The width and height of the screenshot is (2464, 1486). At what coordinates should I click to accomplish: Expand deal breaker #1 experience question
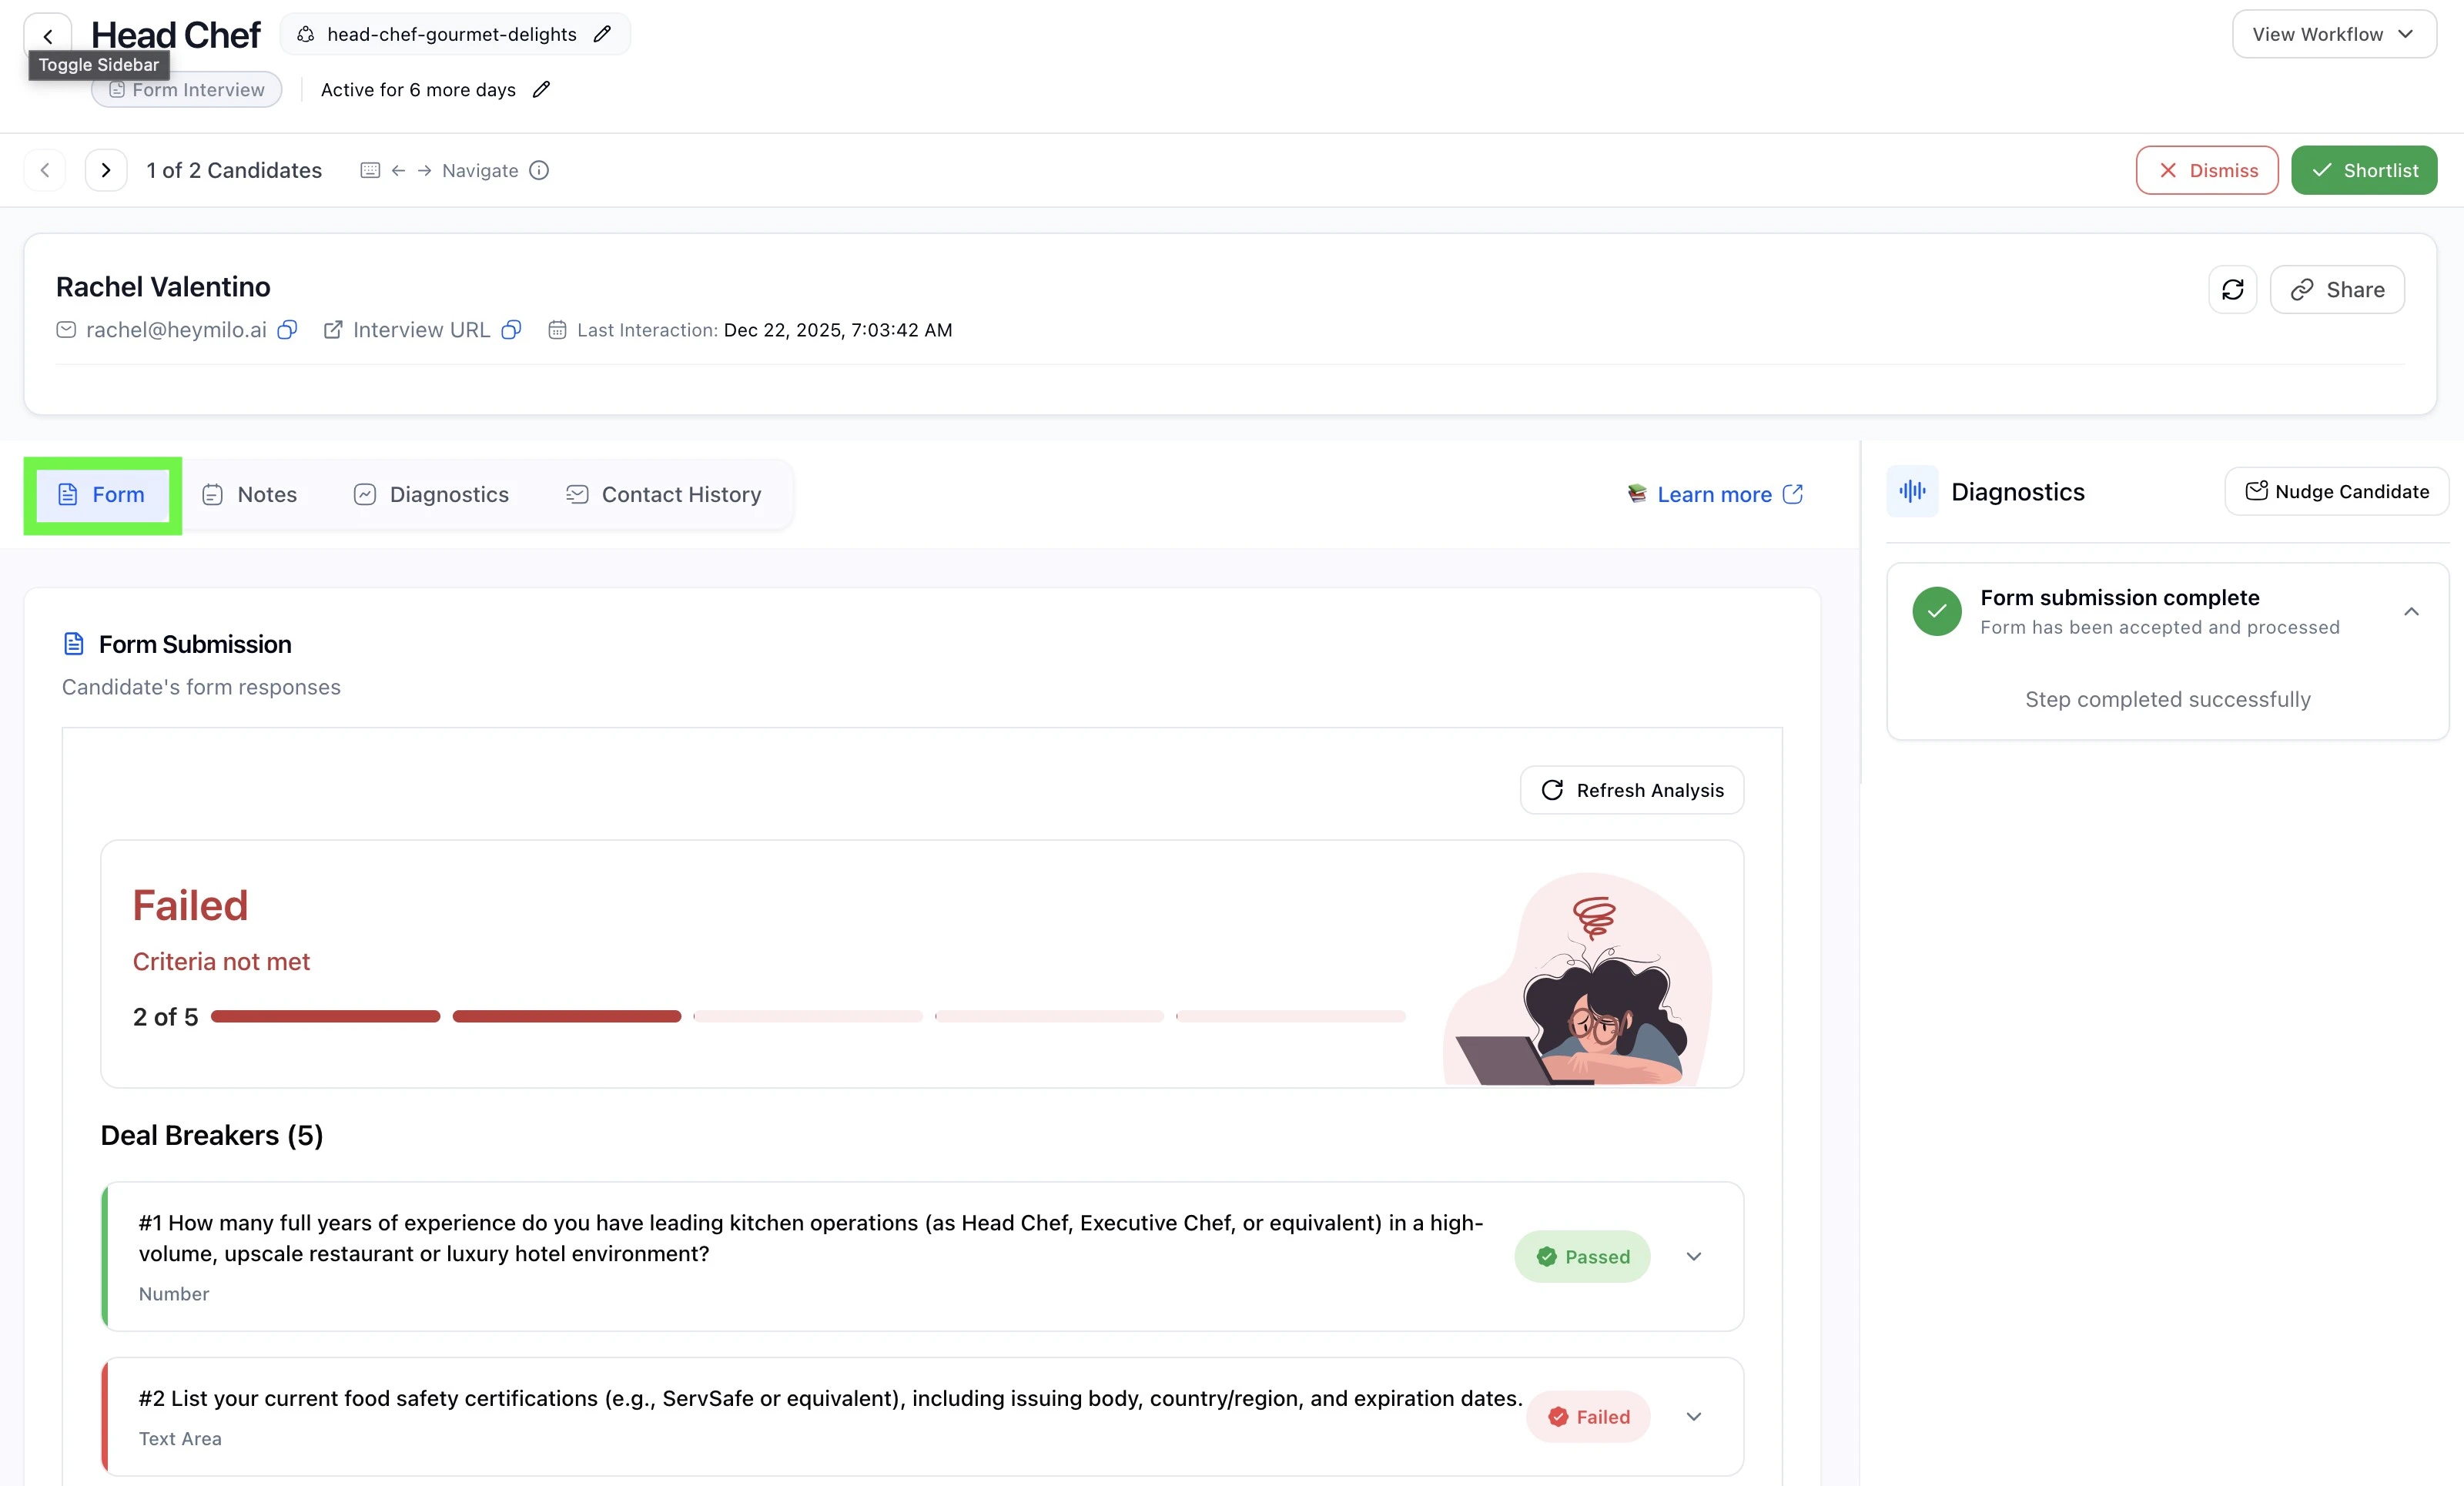click(1693, 1257)
